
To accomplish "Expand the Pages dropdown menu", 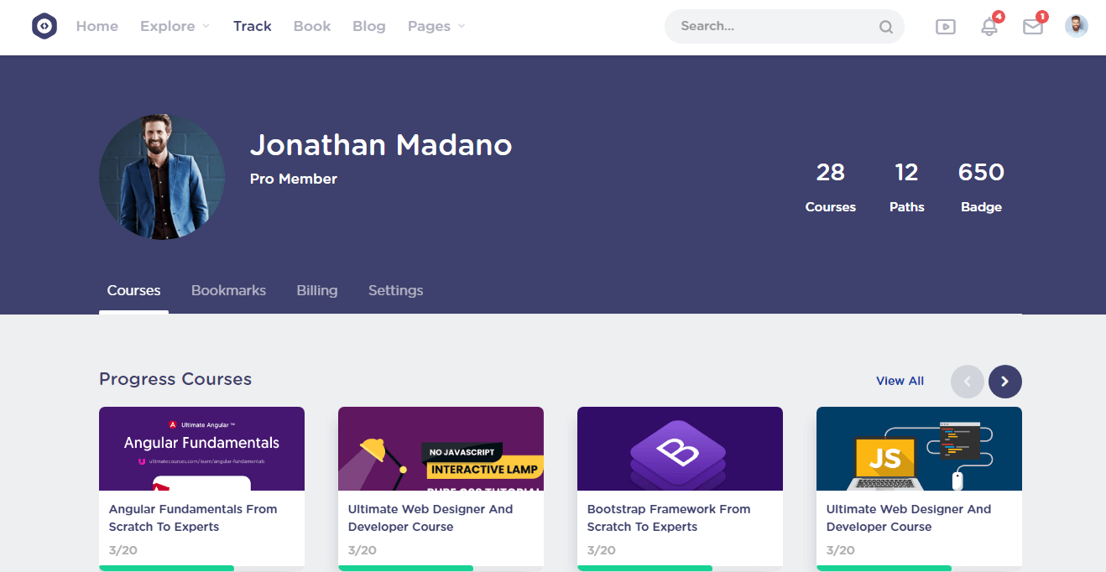I will point(436,26).
